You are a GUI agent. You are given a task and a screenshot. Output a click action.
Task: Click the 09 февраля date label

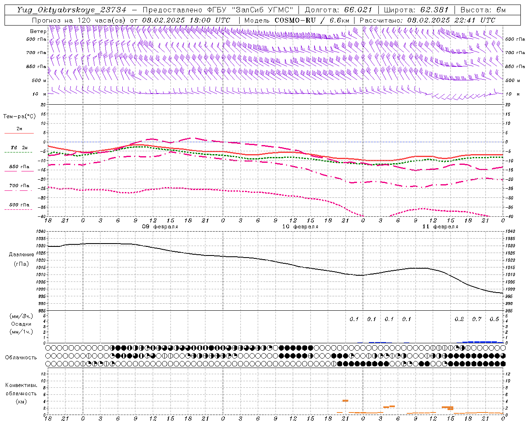160,227
